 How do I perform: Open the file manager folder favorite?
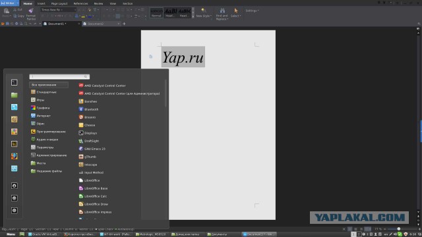(15, 95)
